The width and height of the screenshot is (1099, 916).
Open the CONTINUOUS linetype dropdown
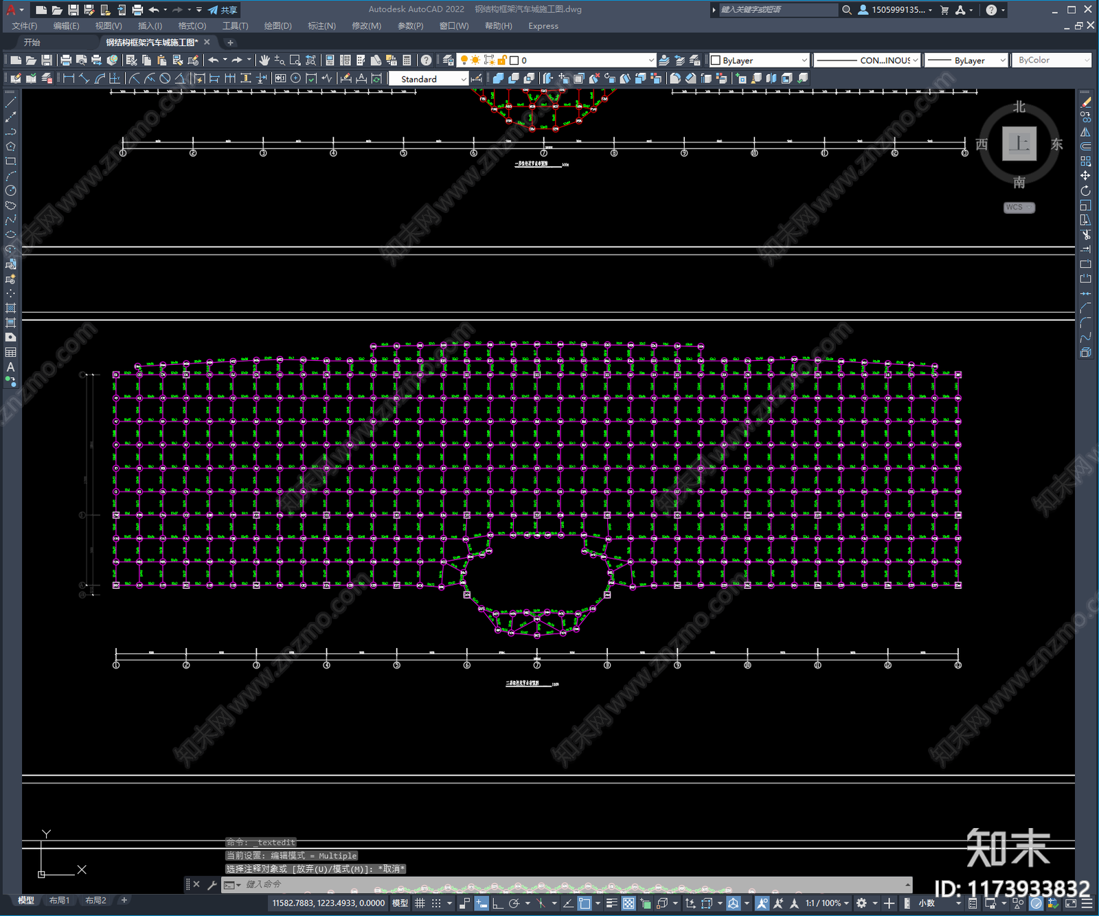[x=868, y=60]
